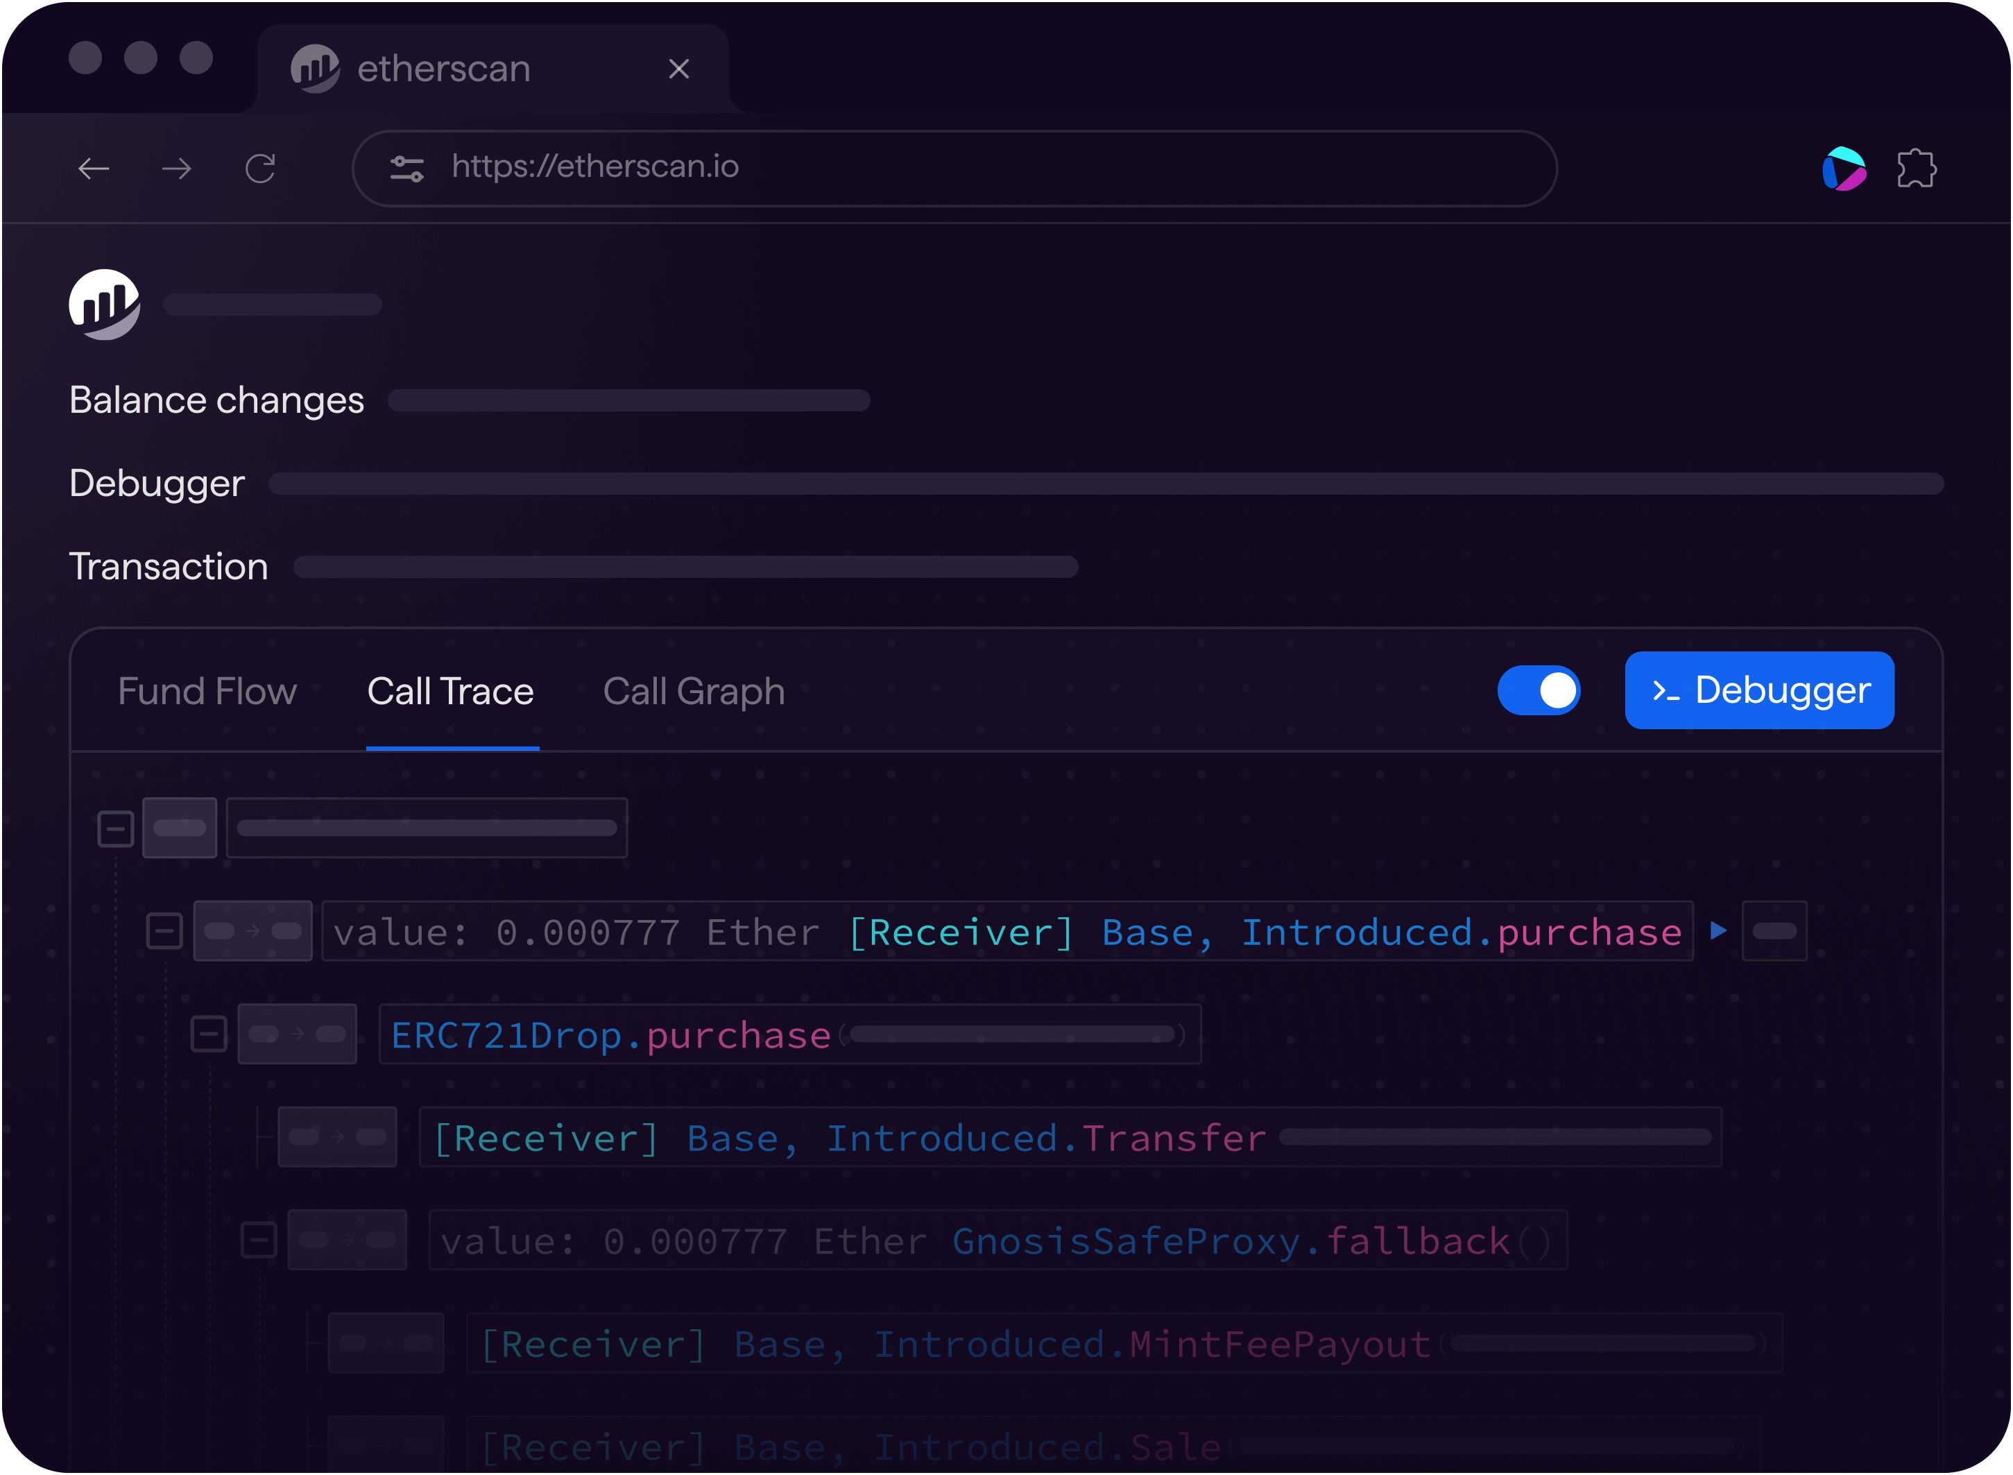Click the Balance changes label
The width and height of the screenshot is (2013, 1475).
coord(217,400)
